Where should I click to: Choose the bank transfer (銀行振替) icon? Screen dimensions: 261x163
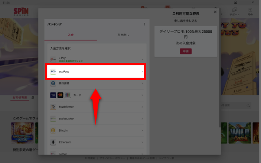tap(53, 84)
